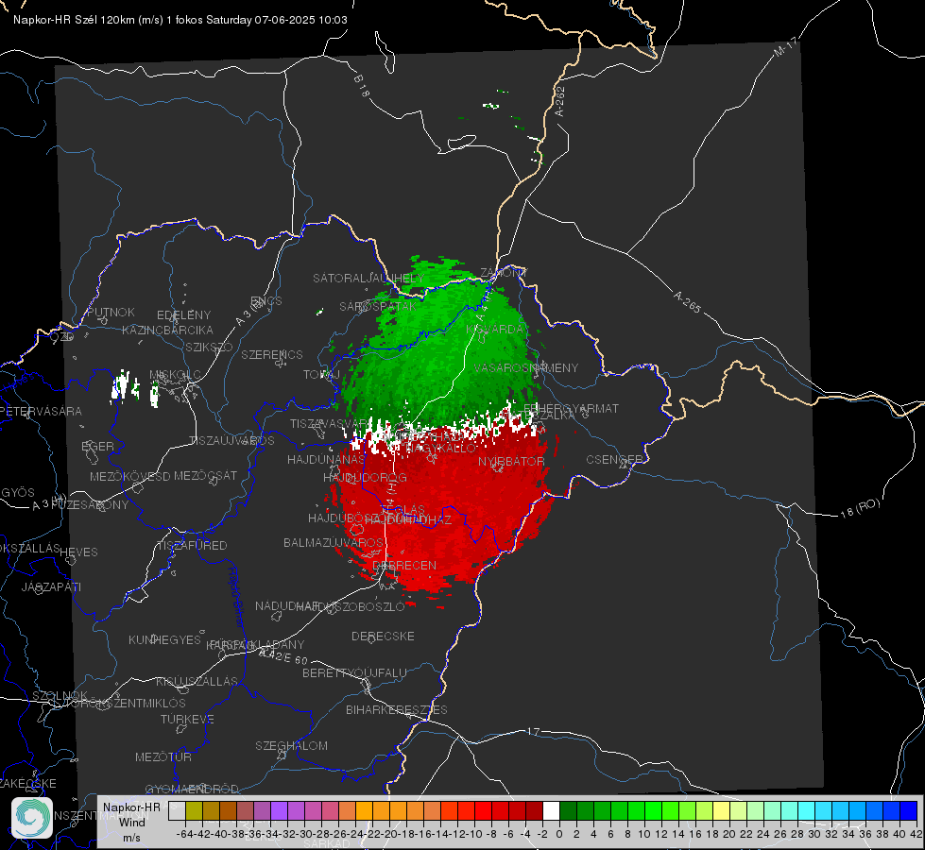Click the SZERENCS label

(272, 354)
